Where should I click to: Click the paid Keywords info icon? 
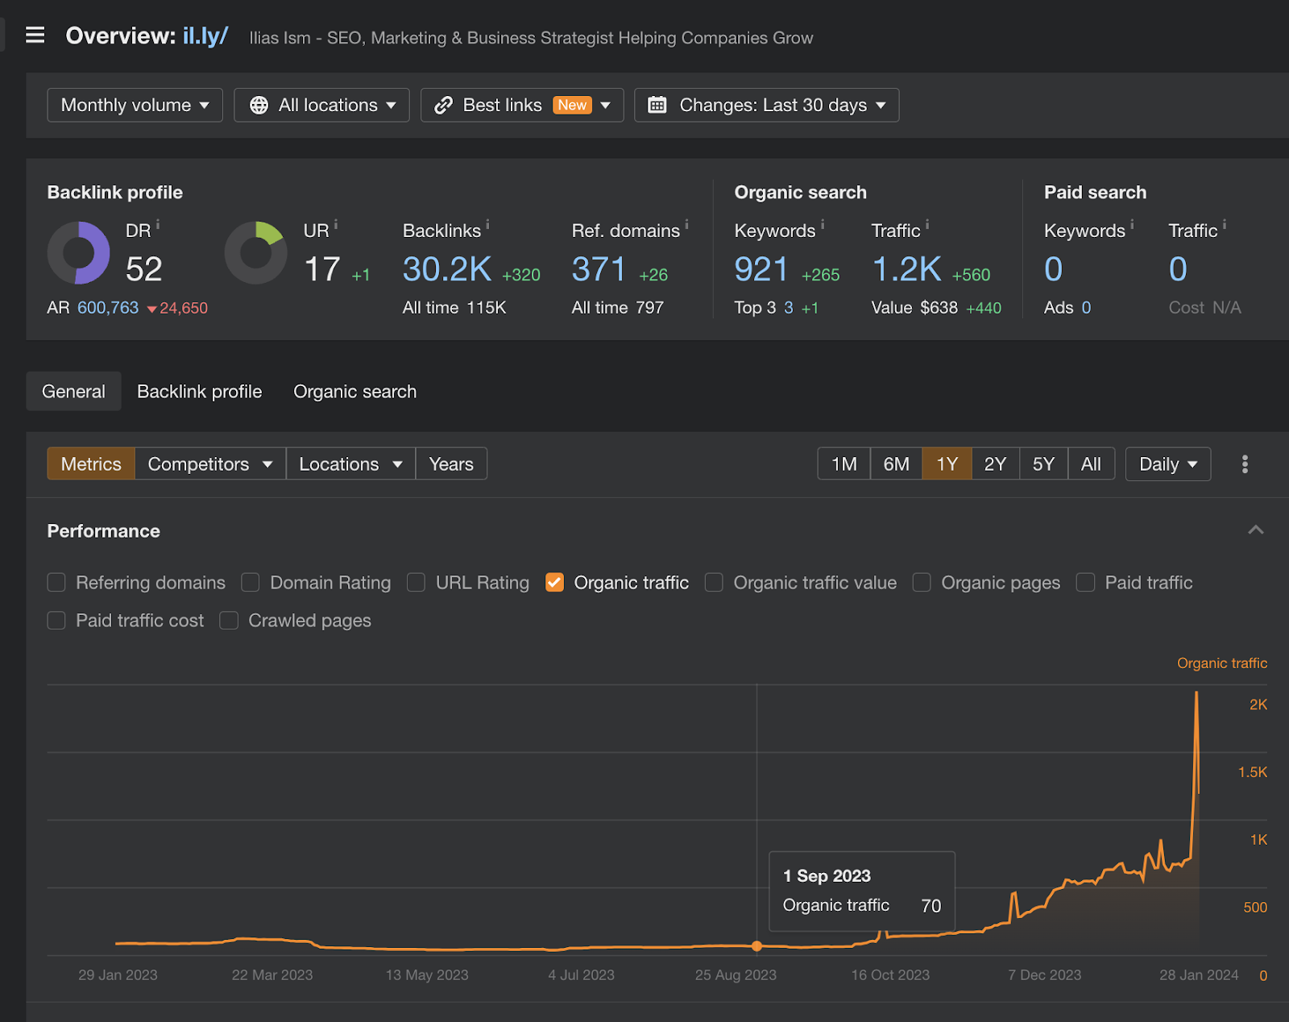click(x=1132, y=225)
